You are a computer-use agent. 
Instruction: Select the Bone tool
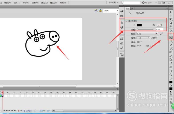click(171, 56)
